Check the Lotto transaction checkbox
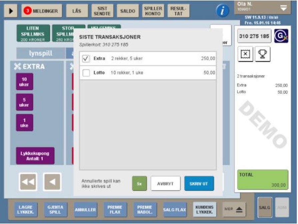Viewport: 298px width, 224px height. tap(86, 73)
